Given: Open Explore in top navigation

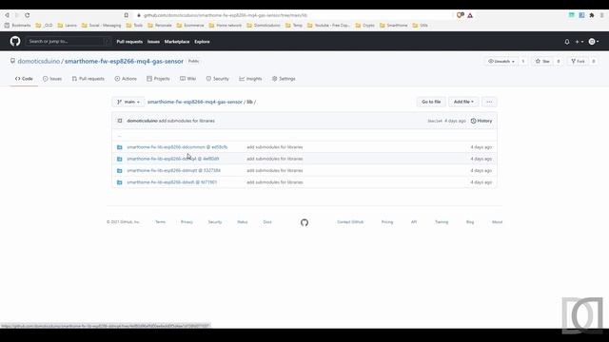Looking at the screenshot, I should coord(202,42).
